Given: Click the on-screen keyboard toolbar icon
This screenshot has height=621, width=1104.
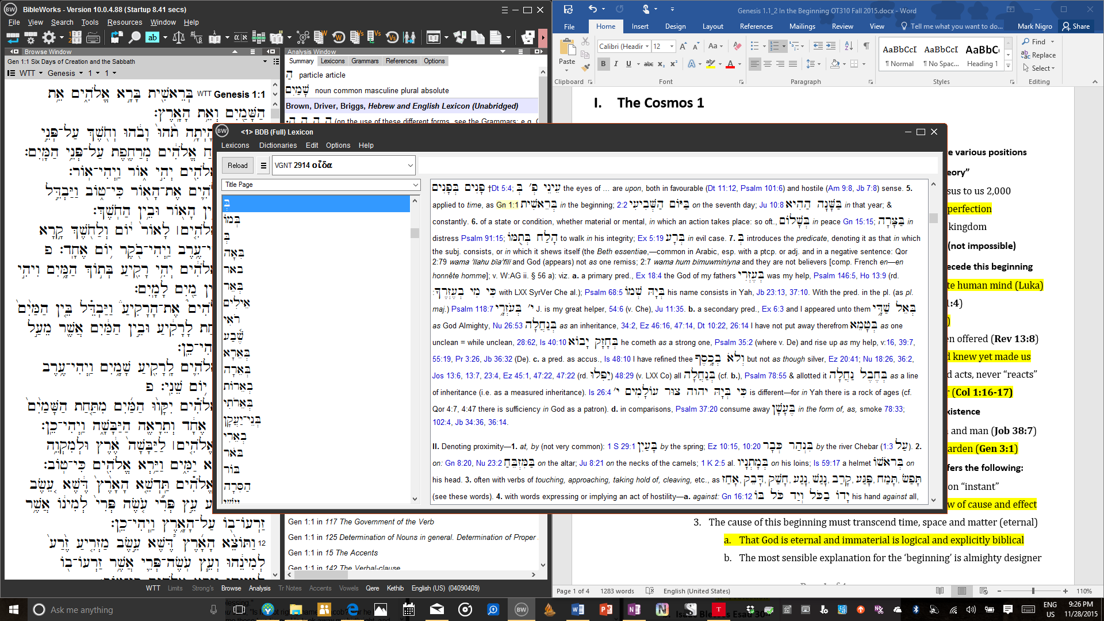Looking at the screenshot, I should (x=93, y=38).
